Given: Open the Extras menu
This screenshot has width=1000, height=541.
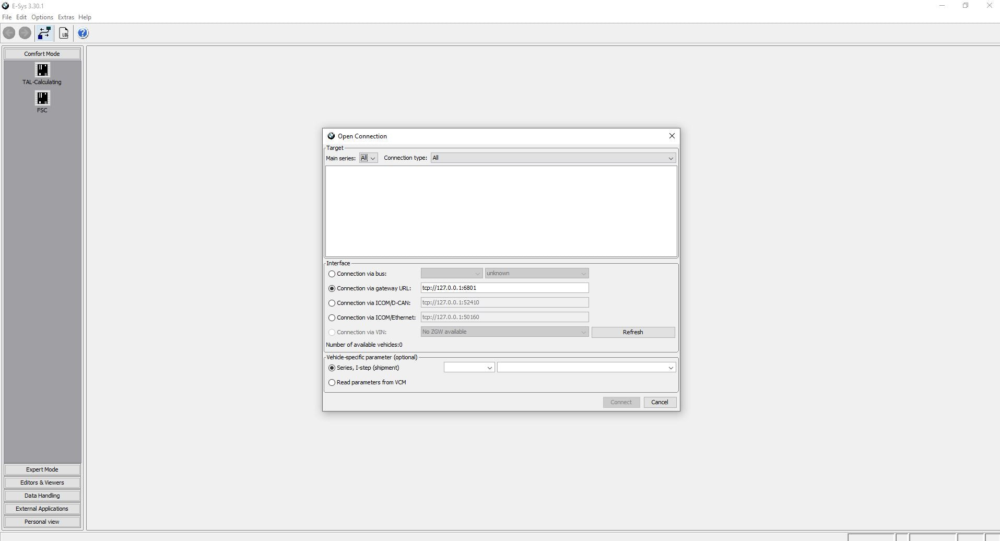Looking at the screenshot, I should [66, 17].
